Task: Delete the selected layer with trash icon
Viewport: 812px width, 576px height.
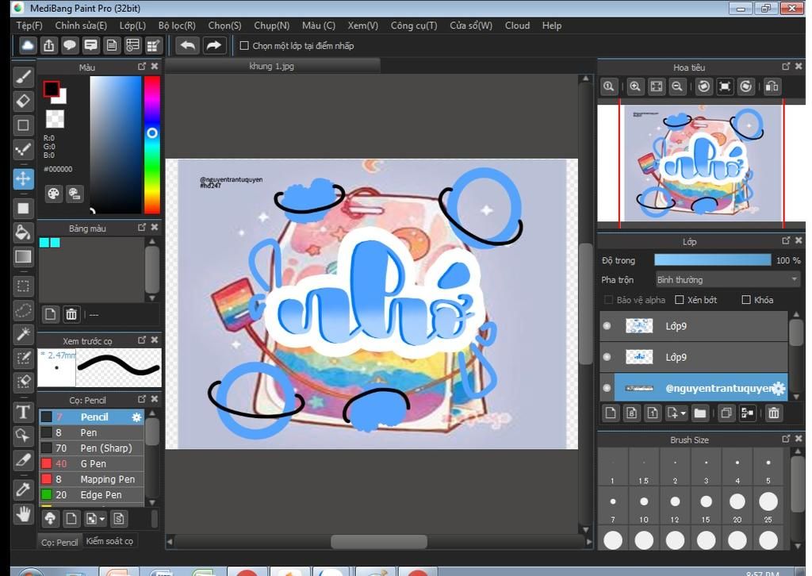Action: [x=774, y=413]
